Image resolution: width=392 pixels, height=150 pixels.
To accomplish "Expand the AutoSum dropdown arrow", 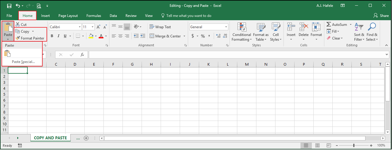I will point(351,25).
